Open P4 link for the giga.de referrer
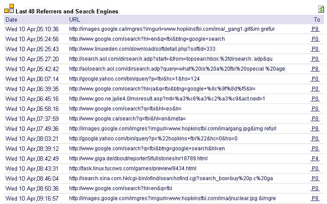 pyautogui.click(x=315, y=159)
